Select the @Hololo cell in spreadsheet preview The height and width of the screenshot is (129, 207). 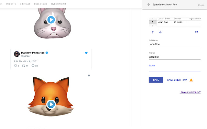tap(179, 22)
